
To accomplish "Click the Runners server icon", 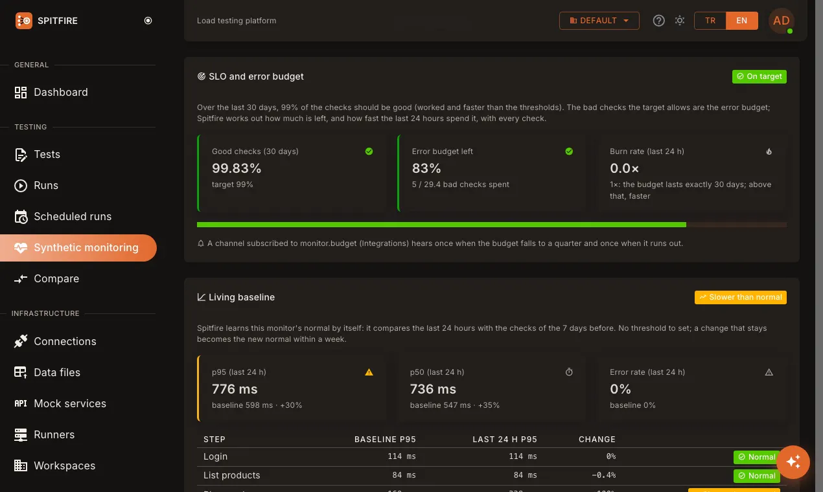I will (x=21, y=435).
